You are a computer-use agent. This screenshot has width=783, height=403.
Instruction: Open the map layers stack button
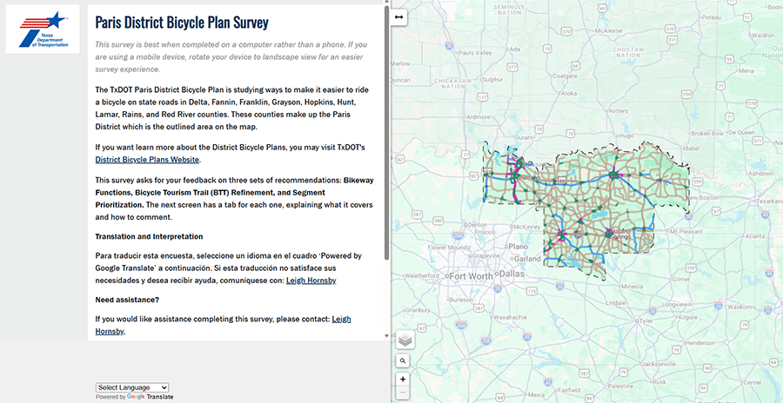click(x=405, y=340)
